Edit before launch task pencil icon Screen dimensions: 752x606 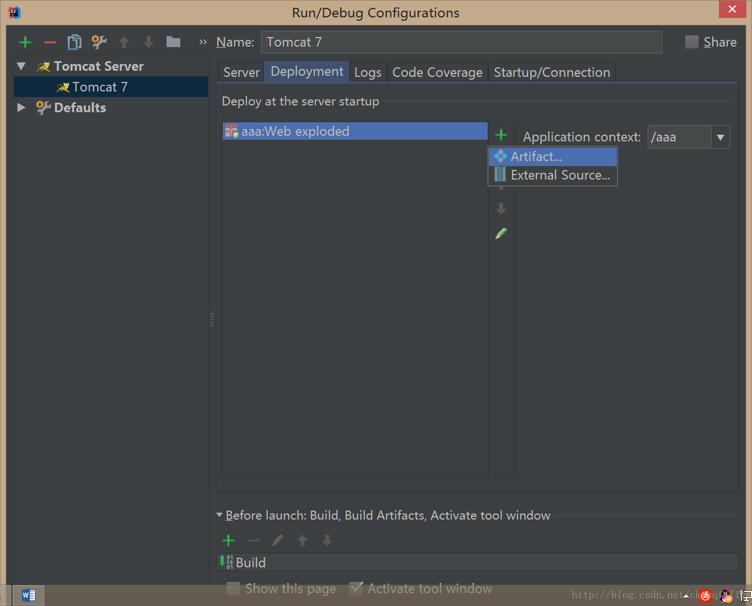tap(278, 540)
